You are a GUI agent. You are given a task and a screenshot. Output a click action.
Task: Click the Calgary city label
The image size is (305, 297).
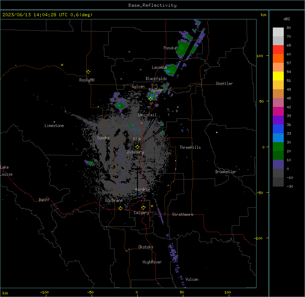tap(142, 213)
